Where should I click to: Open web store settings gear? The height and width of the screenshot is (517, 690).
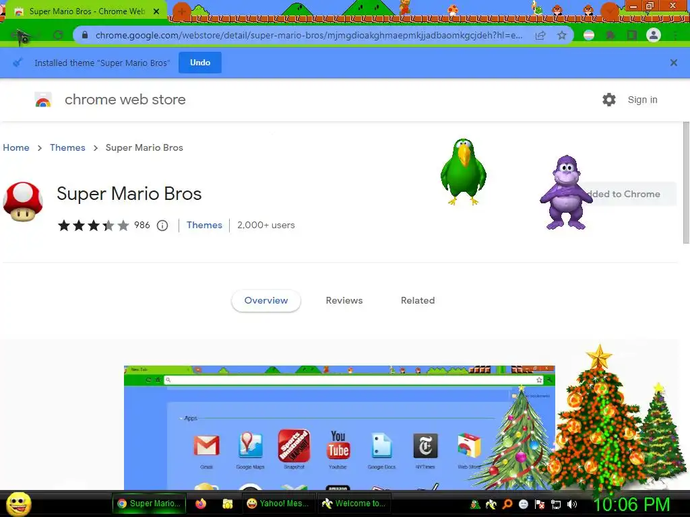coord(609,100)
